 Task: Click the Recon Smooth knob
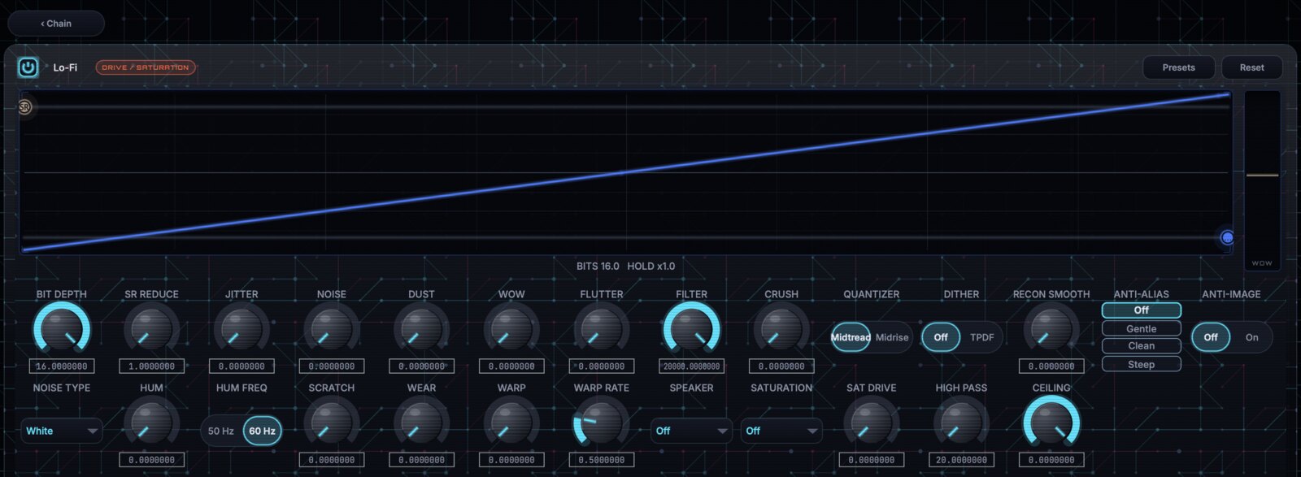[x=1051, y=329]
